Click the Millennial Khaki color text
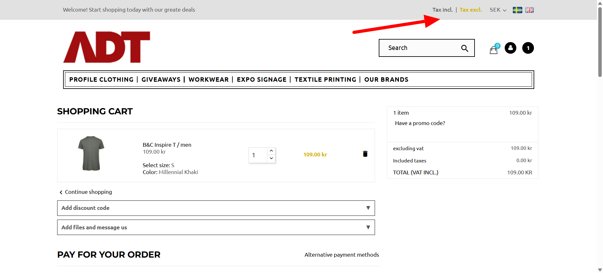This screenshot has height=273, width=603. 178,172
